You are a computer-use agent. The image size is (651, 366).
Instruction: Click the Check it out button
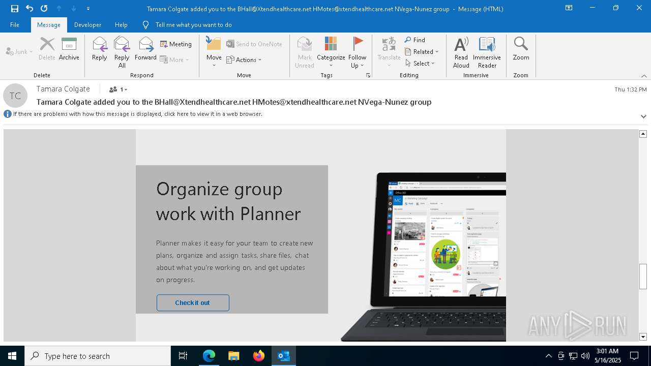pyautogui.click(x=193, y=302)
